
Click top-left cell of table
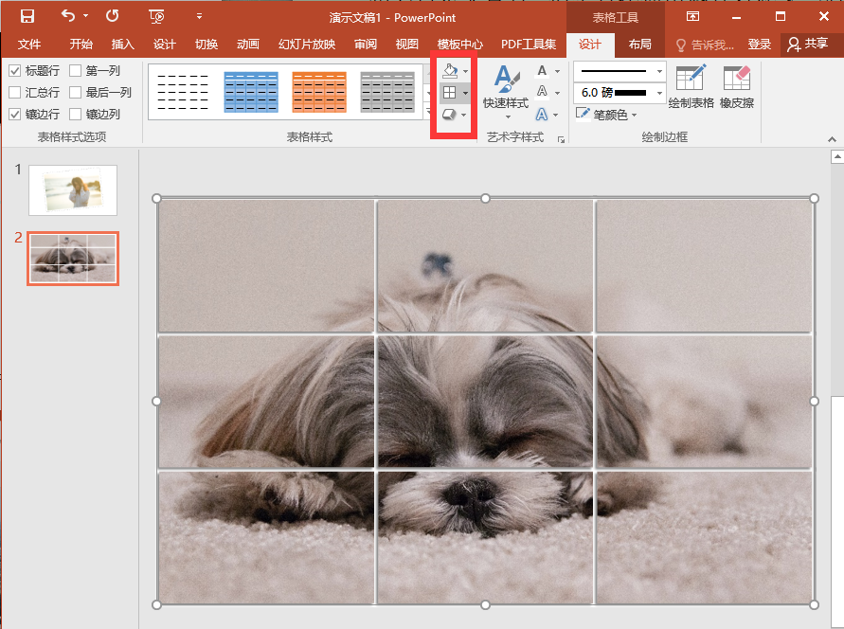click(266, 266)
